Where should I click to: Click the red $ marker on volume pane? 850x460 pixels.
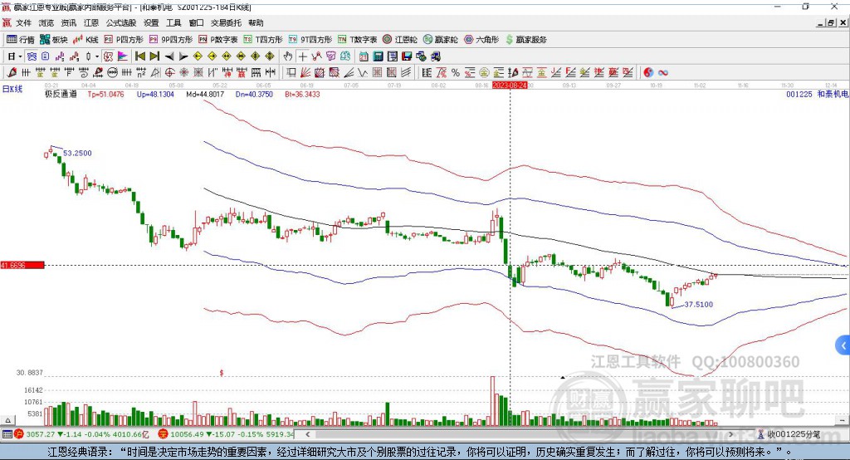click(x=221, y=373)
